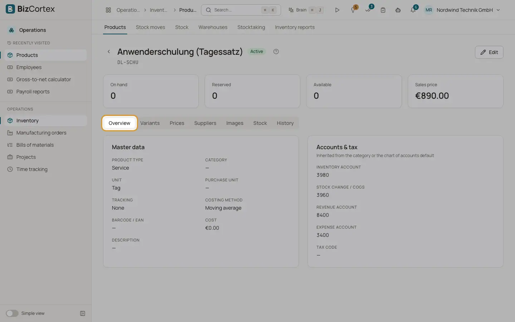Click the Search input field

(x=241, y=10)
